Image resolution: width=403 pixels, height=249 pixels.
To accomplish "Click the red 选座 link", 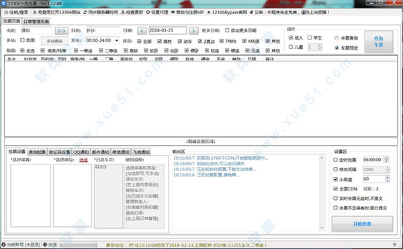I will pos(83,160).
